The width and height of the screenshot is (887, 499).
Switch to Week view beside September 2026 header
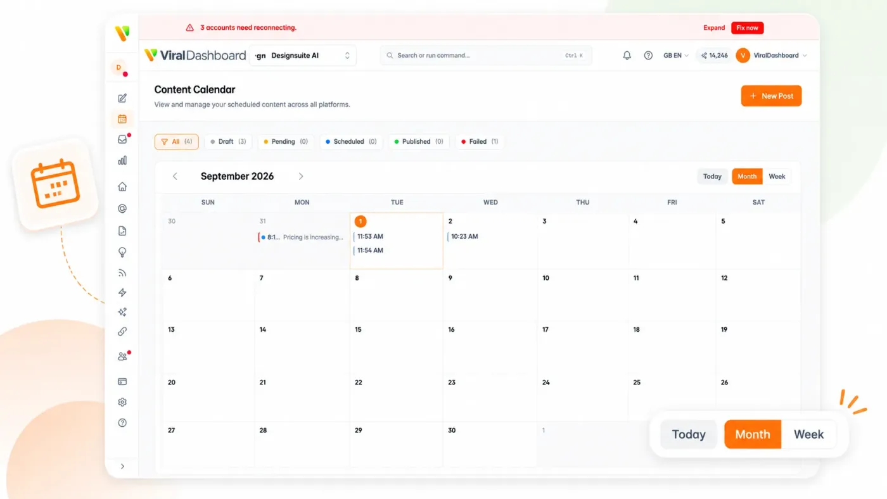click(x=777, y=177)
